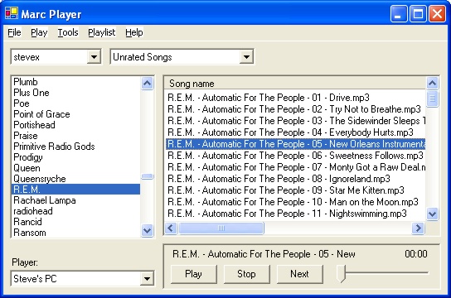
Task: Expand the Unrated Songs dropdown
Action: pyautogui.click(x=246, y=57)
